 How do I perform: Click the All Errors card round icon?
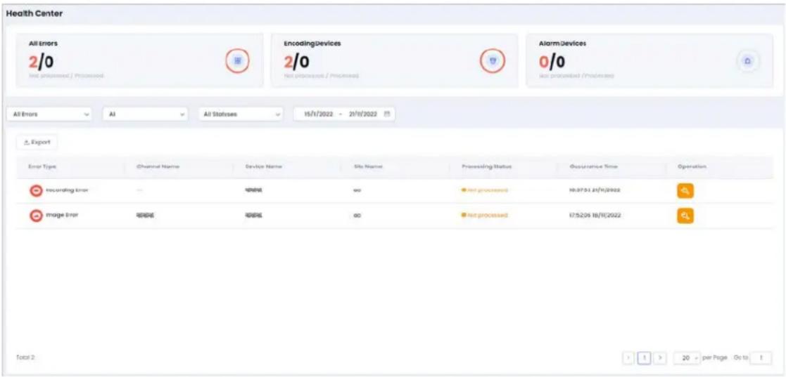point(238,61)
